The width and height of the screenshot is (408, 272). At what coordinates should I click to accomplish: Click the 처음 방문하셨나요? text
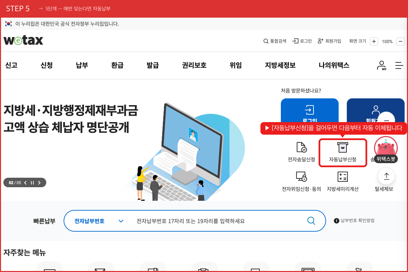[301, 91]
